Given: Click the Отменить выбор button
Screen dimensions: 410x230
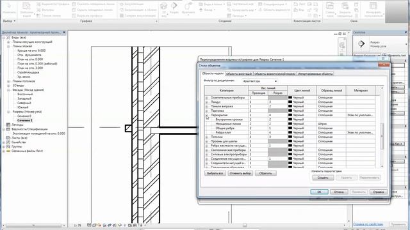Looking at the screenshot, I should (x=240, y=173).
